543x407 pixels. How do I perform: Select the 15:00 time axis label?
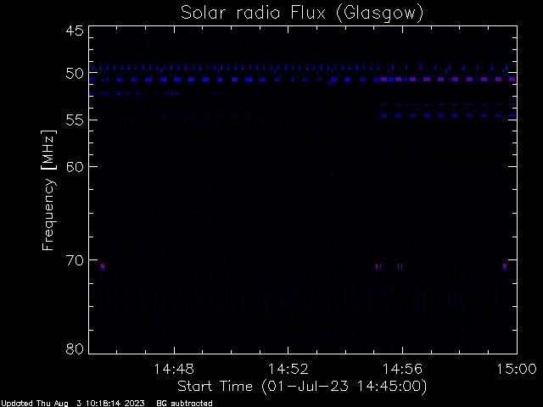point(517,369)
